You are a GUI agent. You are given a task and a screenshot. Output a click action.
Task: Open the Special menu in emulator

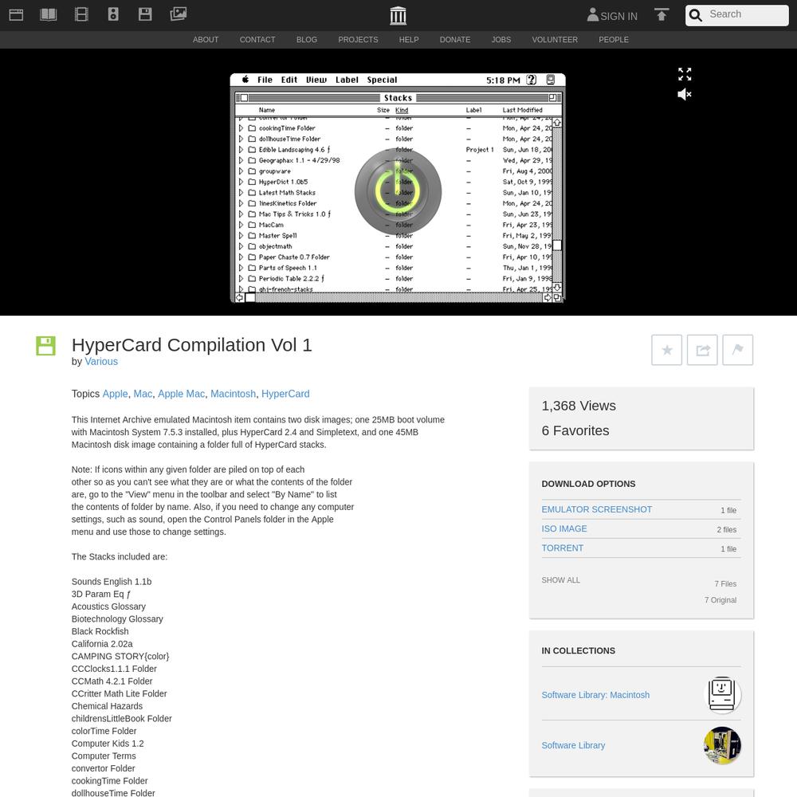383,80
